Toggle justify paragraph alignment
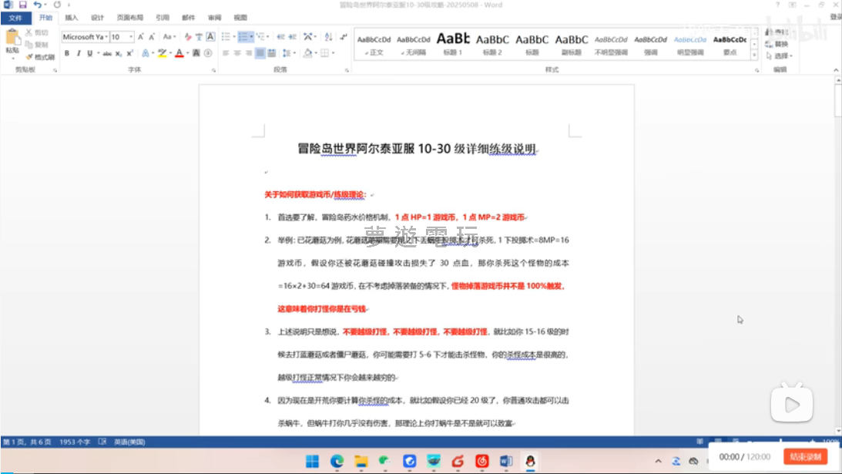Image resolution: width=842 pixels, height=474 pixels. pos(260,53)
